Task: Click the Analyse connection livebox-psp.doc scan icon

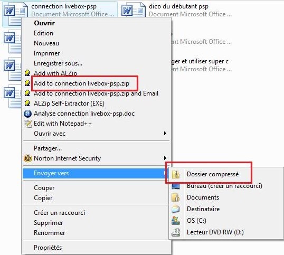Action: 27,114
